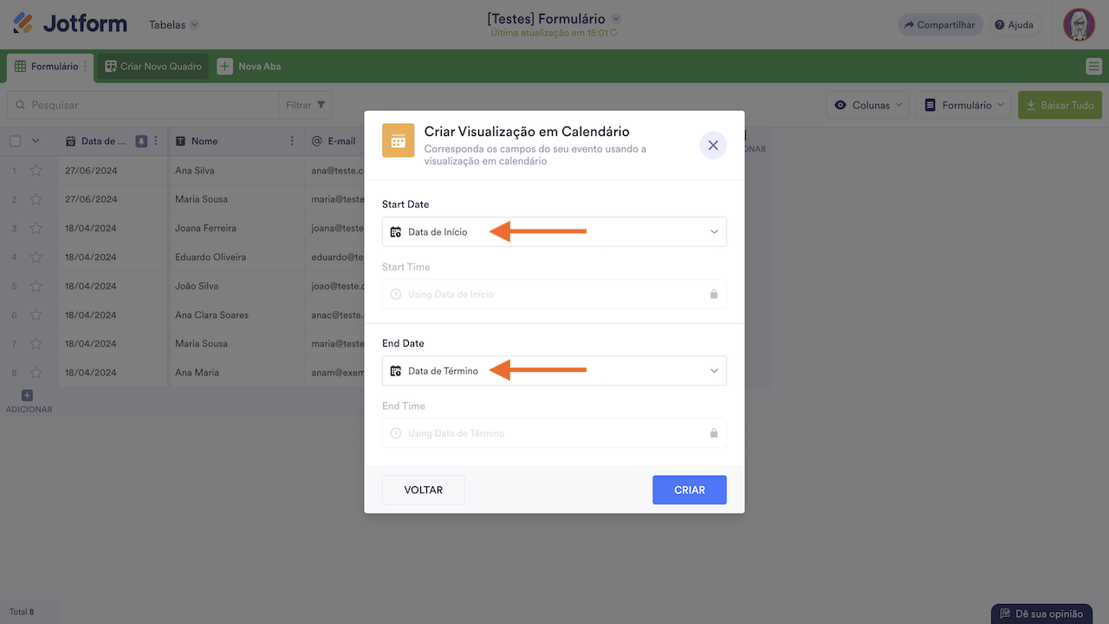
Task: Open the Start Date dropdown
Action: point(554,232)
